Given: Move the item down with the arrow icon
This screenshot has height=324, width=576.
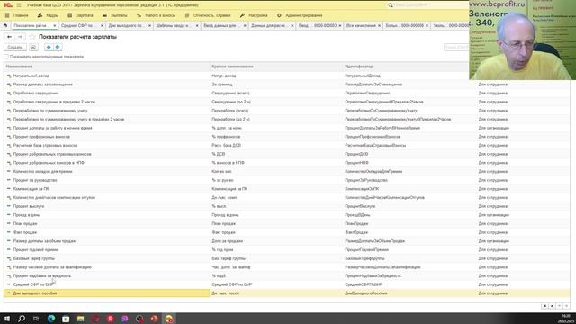Looking at the screenshot, I should [58, 48].
